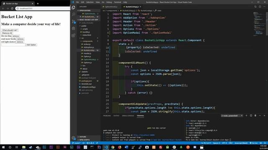Open the Terminal menu

pyautogui.click(x=117, y=2)
